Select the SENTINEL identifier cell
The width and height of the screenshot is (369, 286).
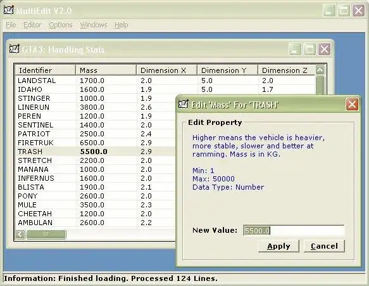click(35, 125)
